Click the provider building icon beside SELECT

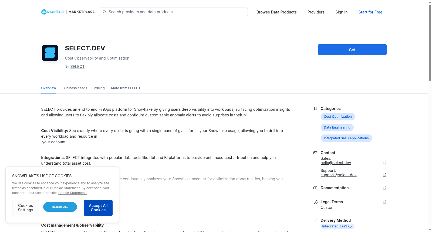point(67,67)
